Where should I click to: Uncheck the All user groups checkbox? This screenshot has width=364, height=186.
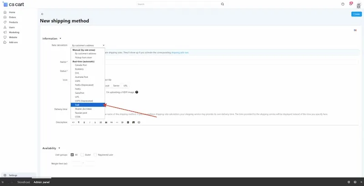coord(72,155)
